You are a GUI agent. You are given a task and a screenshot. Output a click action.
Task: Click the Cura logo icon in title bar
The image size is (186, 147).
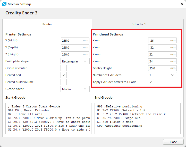4,4
